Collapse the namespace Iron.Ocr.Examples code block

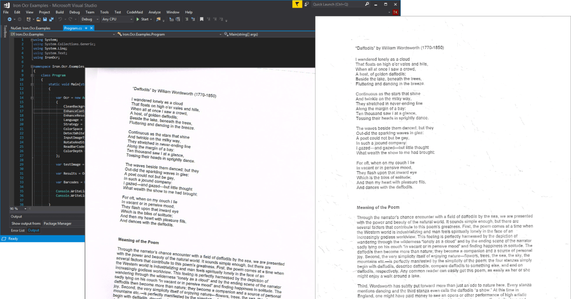tap(32, 66)
